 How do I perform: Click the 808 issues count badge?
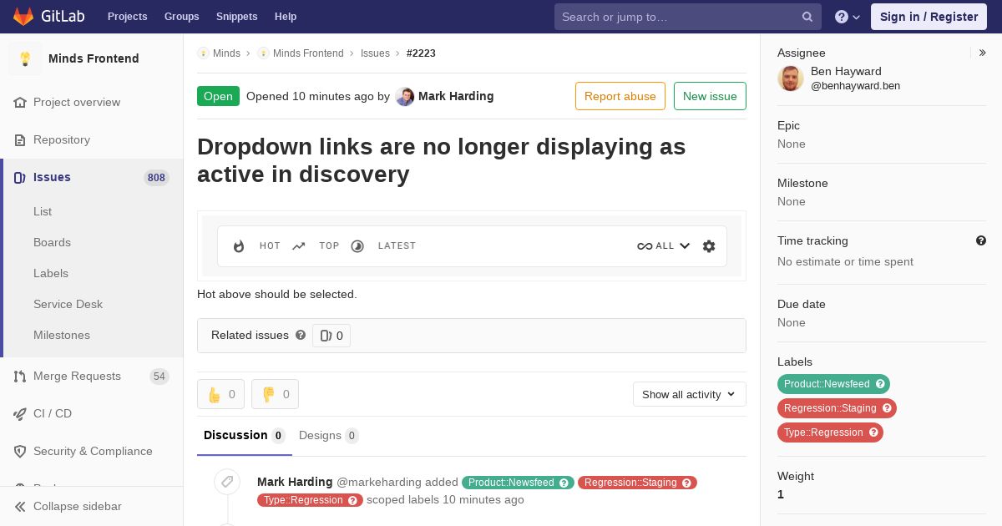pos(156,177)
